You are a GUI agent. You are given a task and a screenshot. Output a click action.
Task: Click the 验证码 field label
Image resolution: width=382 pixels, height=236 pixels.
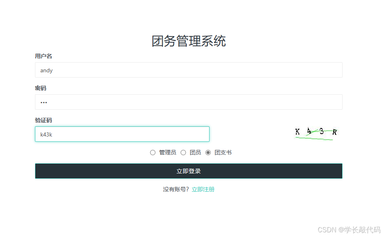pos(44,120)
